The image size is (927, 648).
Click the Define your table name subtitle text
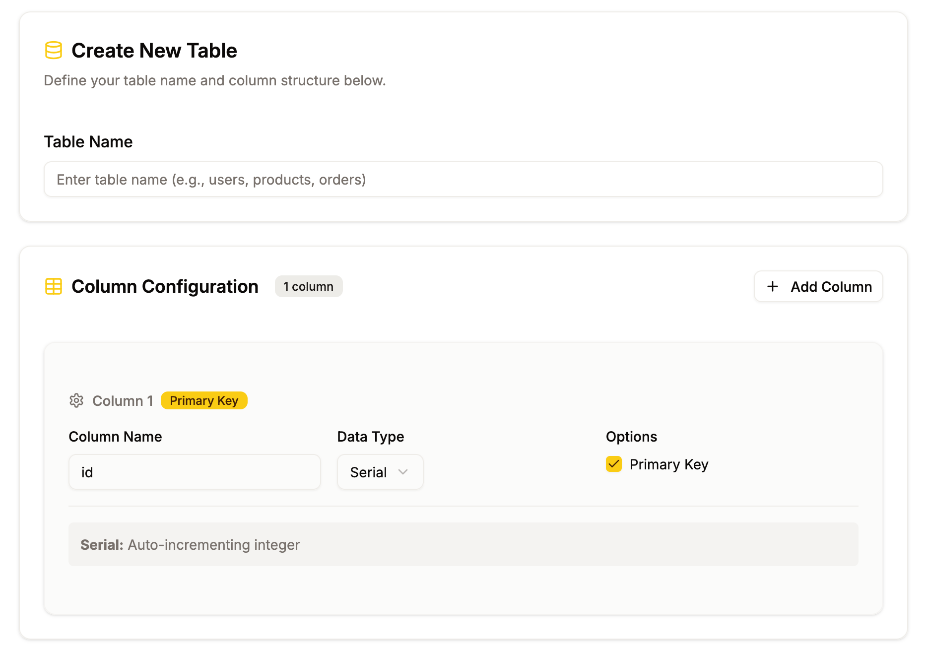pyautogui.click(x=215, y=80)
